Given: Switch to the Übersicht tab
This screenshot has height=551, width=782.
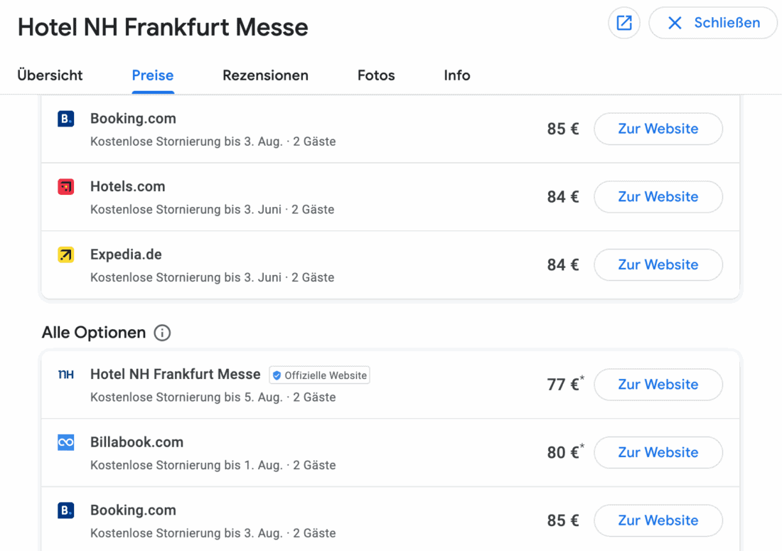Looking at the screenshot, I should click(x=50, y=75).
